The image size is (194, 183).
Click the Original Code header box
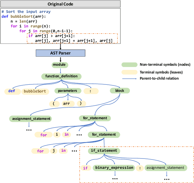pos(60,4)
